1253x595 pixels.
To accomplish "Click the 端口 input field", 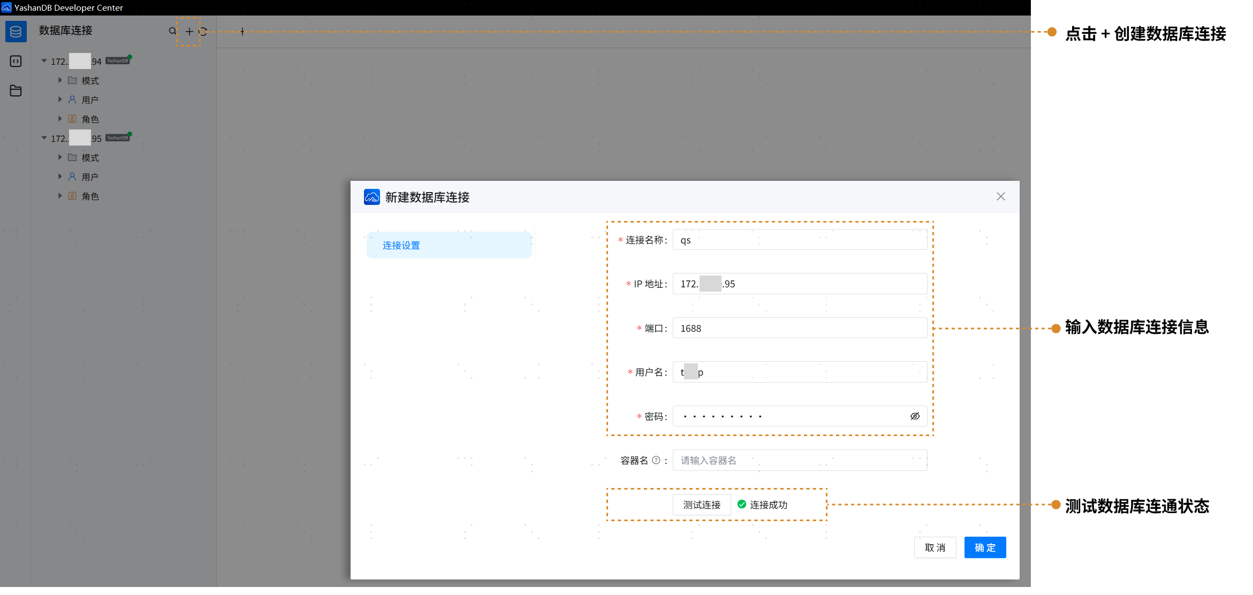I will pyautogui.click(x=799, y=329).
